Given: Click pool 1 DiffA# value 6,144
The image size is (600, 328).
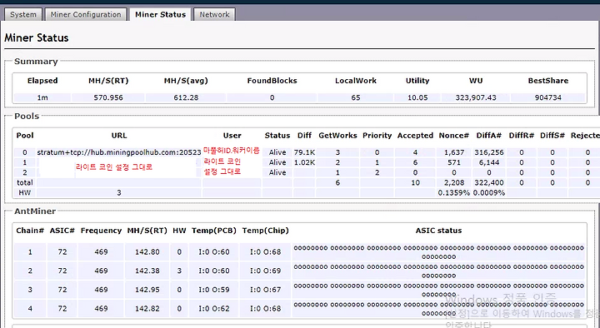Looking at the screenshot, I should pyautogui.click(x=489, y=162).
